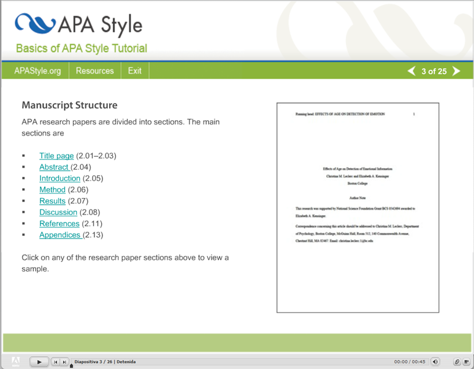Click the progress bar scrubber marker

71,366
